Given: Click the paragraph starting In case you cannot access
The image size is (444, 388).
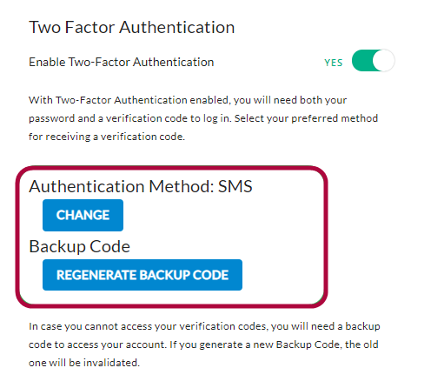Looking at the screenshot, I should click(x=204, y=345).
